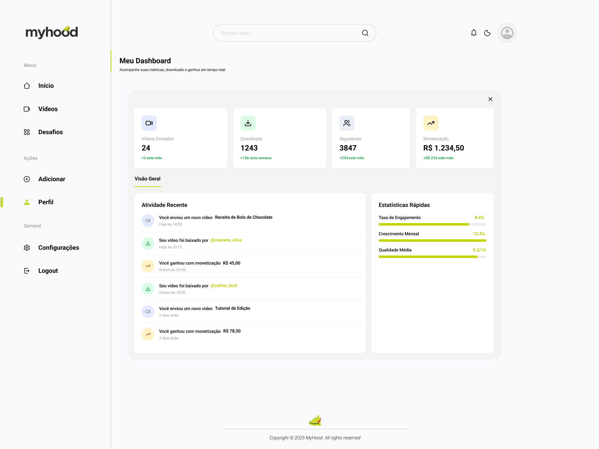Image resolution: width=599 pixels, height=449 pixels.
Task: Open the @mariana_silva user link
Action: click(226, 240)
